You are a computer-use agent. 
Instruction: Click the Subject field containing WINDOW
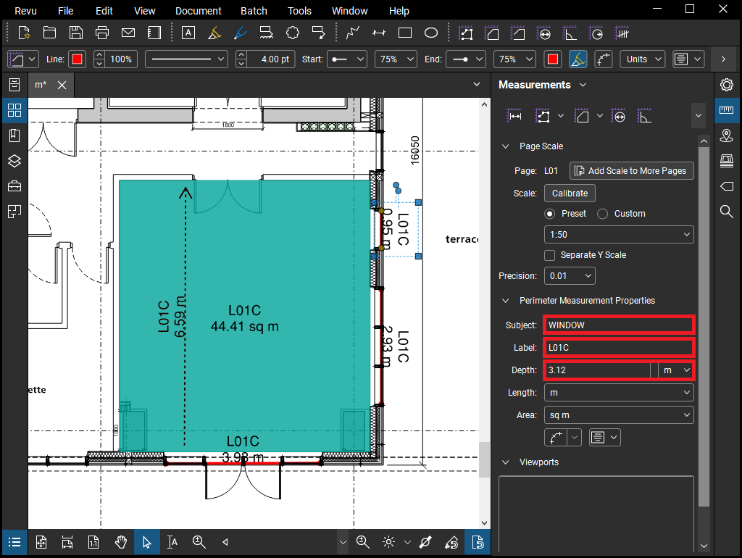tap(619, 325)
